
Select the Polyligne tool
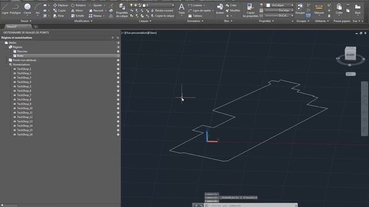click(x=16, y=9)
